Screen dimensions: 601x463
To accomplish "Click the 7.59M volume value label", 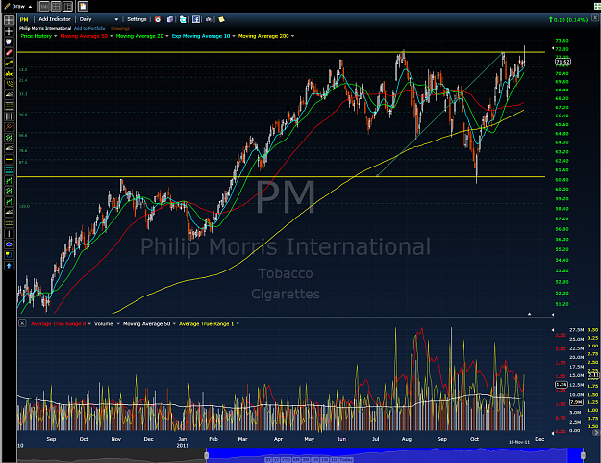I will coord(576,402).
